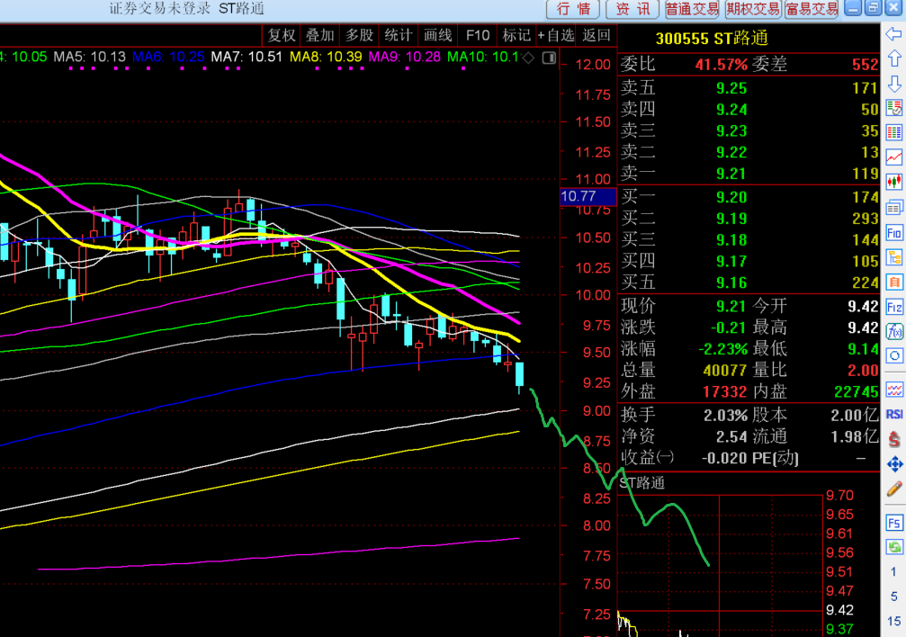Select the 5 minute period in sidebar
The image size is (906, 637).
[894, 596]
